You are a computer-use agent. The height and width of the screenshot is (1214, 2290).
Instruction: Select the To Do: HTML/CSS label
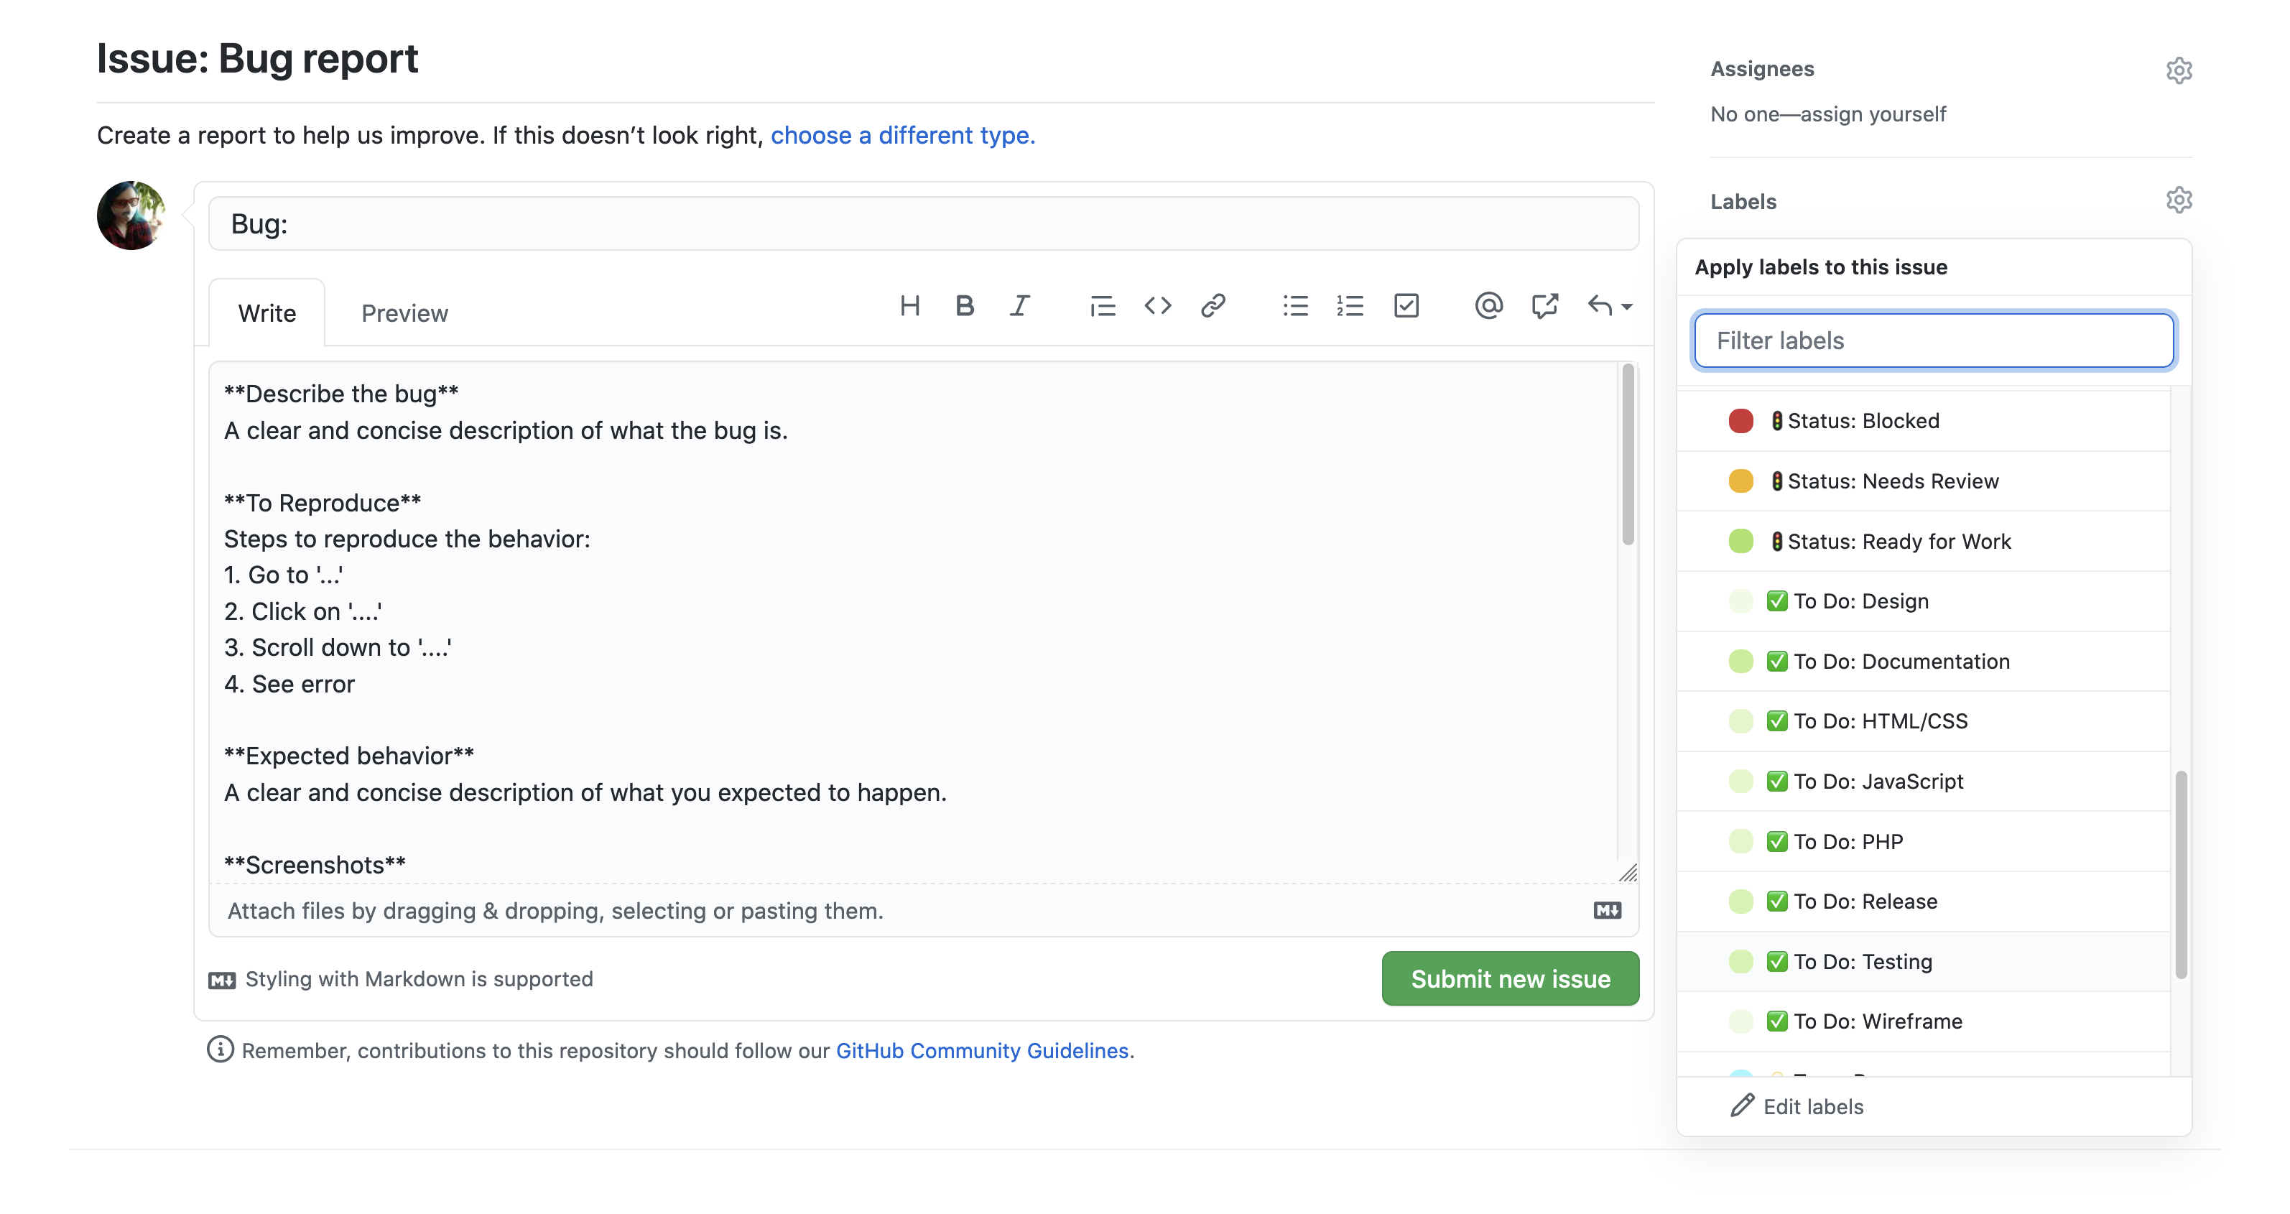[1923, 722]
